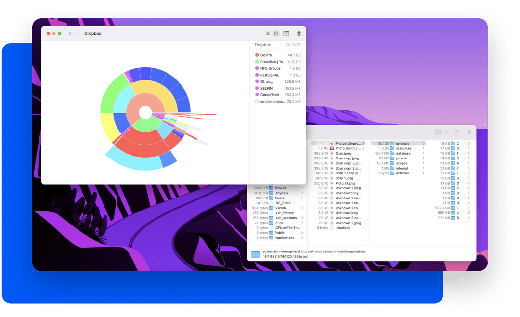
Task: Switch to the columns view icon
Action: coord(268,33)
